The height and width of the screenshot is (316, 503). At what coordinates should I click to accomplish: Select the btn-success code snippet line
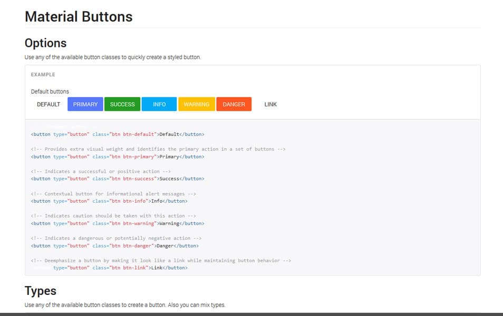click(117, 179)
